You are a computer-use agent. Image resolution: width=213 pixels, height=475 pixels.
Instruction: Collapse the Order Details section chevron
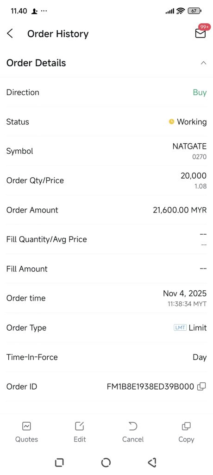coord(204,63)
